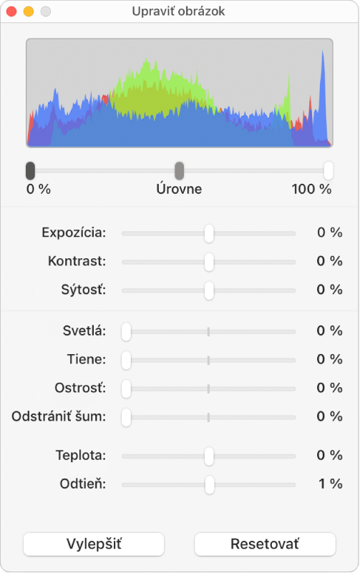
Task: Click the Odtieň slider handle
Action: tap(210, 484)
